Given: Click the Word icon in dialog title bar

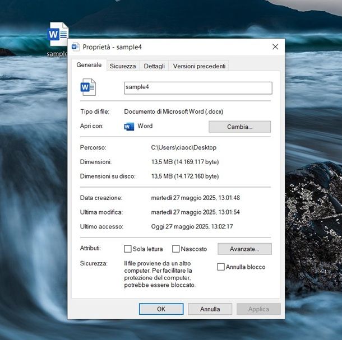Looking at the screenshot, I should (76, 47).
